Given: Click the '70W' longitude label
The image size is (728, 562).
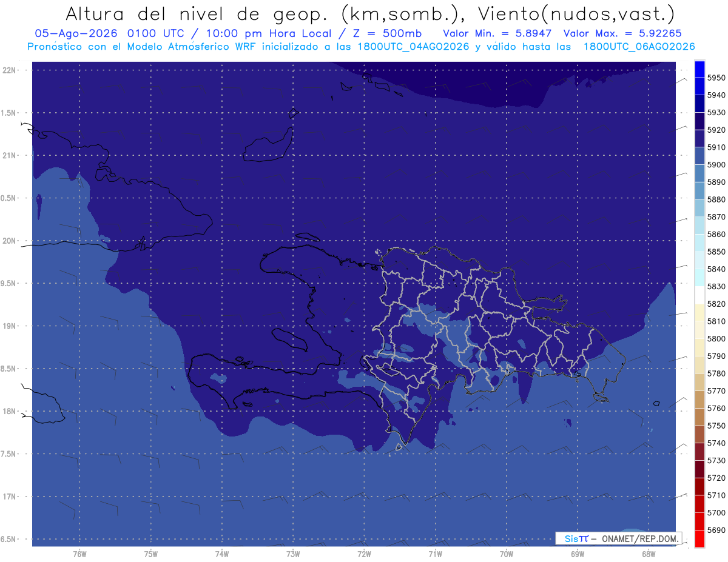Looking at the screenshot, I should point(507,554).
